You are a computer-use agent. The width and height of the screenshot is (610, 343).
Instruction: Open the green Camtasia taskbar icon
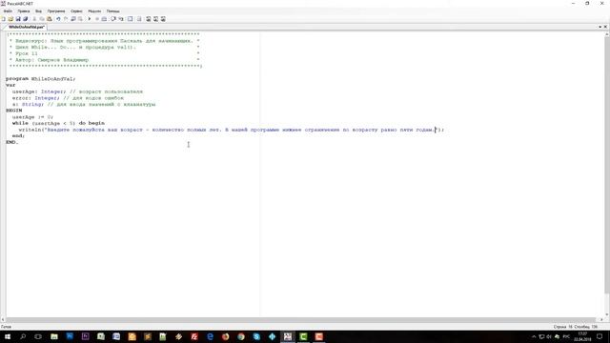point(303,336)
